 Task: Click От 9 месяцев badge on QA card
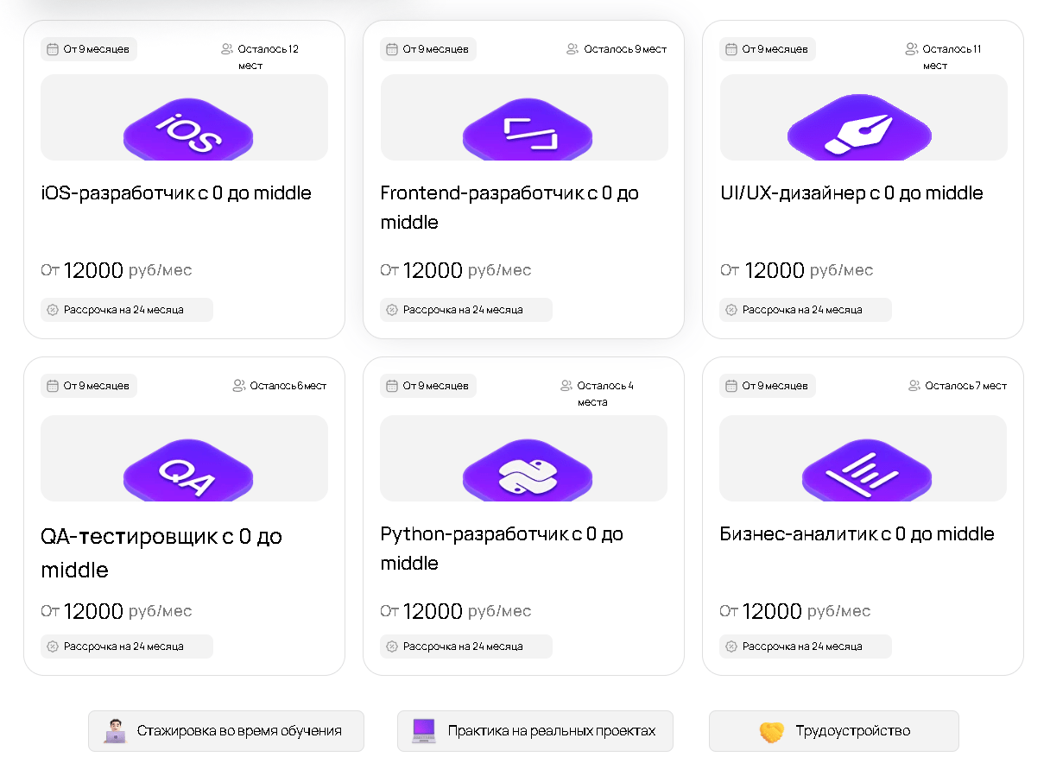coord(89,386)
